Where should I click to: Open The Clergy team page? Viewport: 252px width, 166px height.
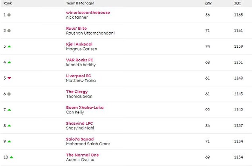[77, 92]
